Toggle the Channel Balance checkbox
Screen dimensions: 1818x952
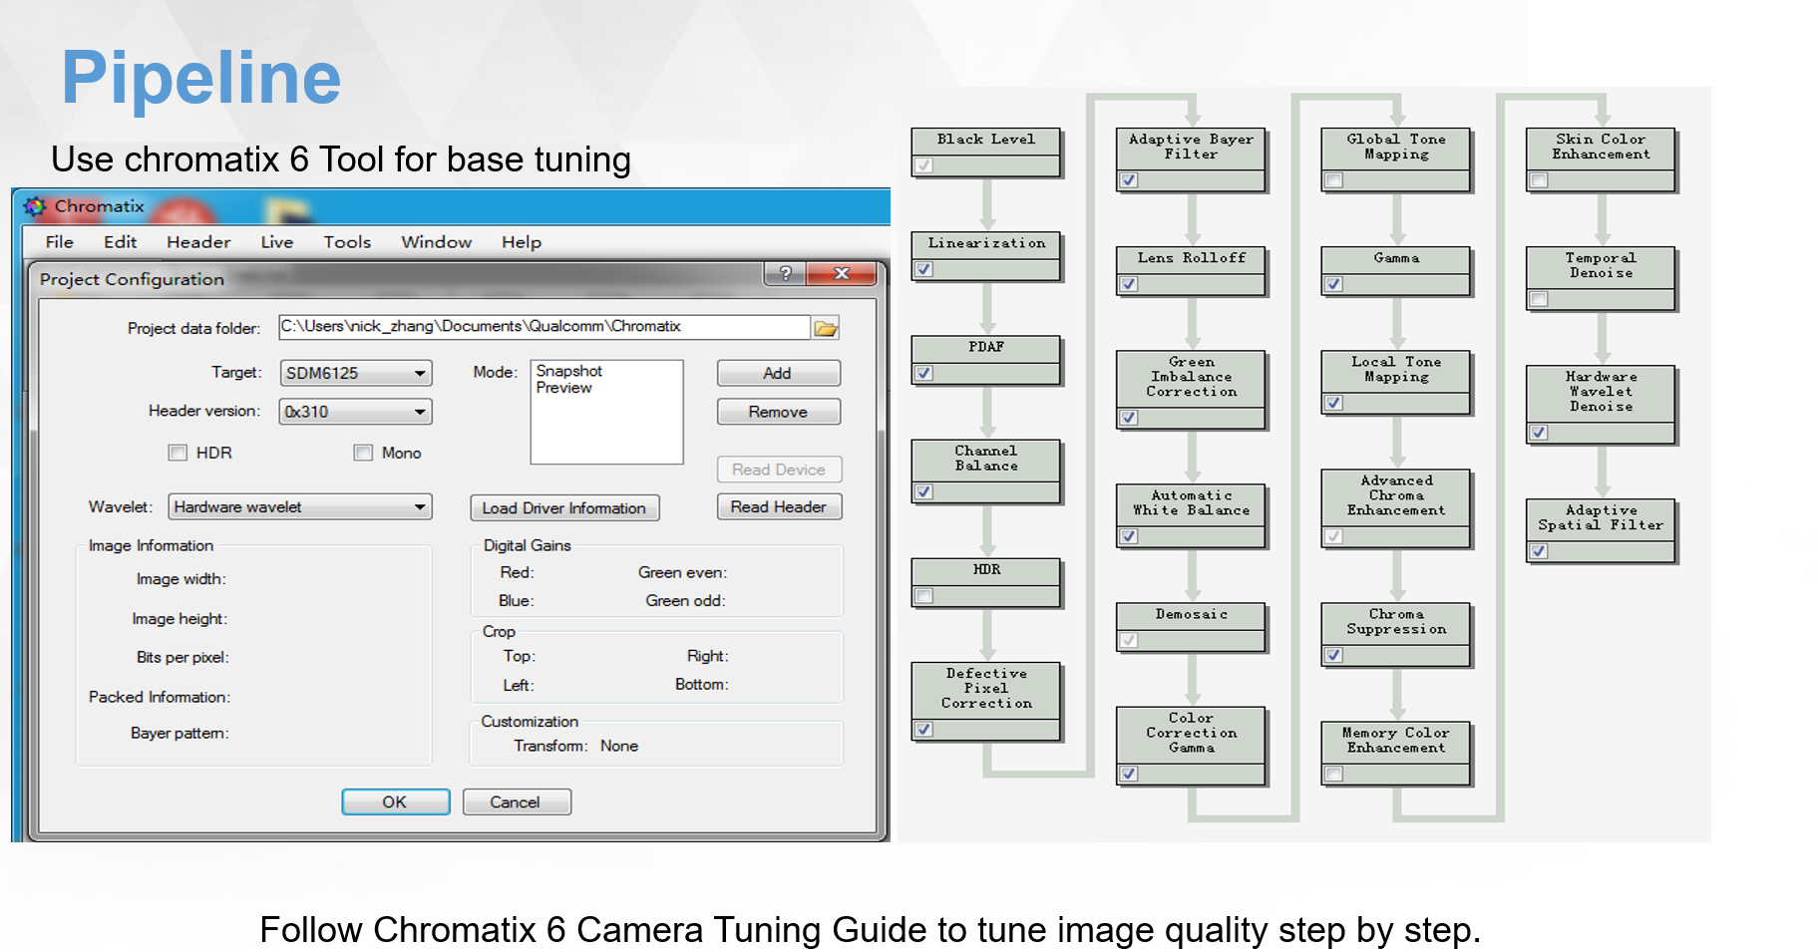pyautogui.click(x=924, y=491)
